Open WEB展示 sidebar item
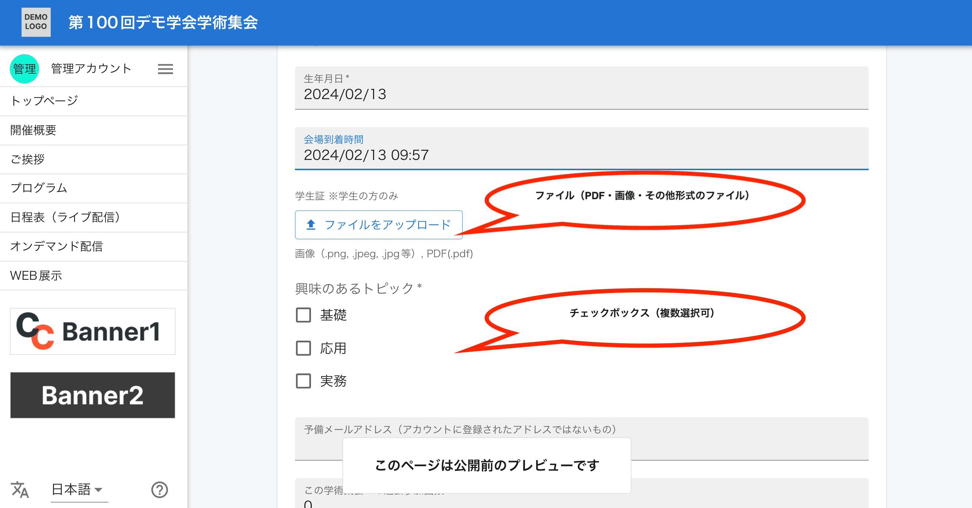This screenshot has height=508, width=972. [x=93, y=276]
